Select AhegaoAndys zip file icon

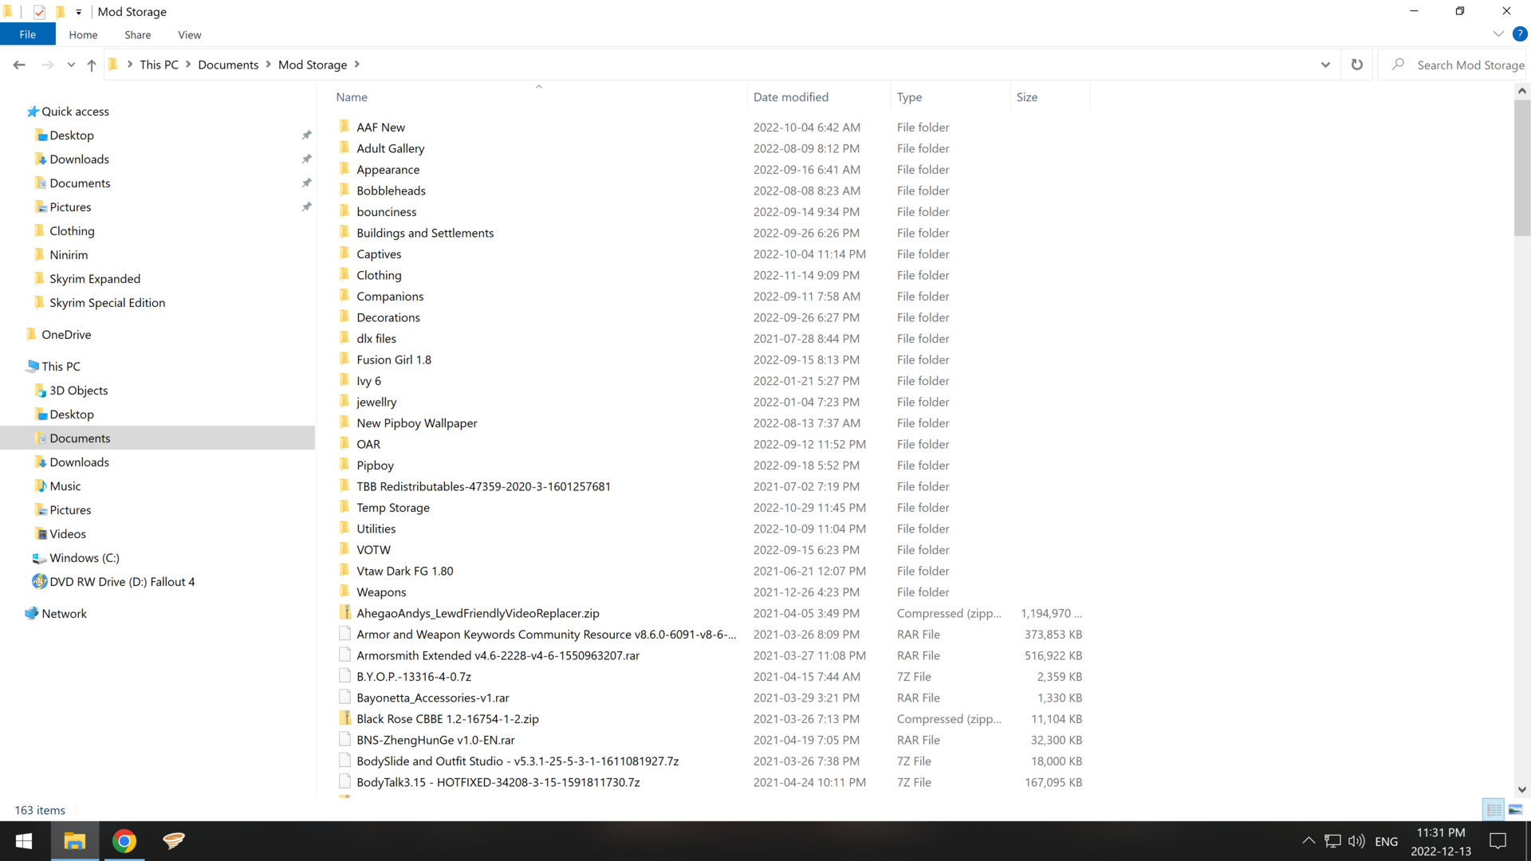pyautogui.click(x=344, y=613)
